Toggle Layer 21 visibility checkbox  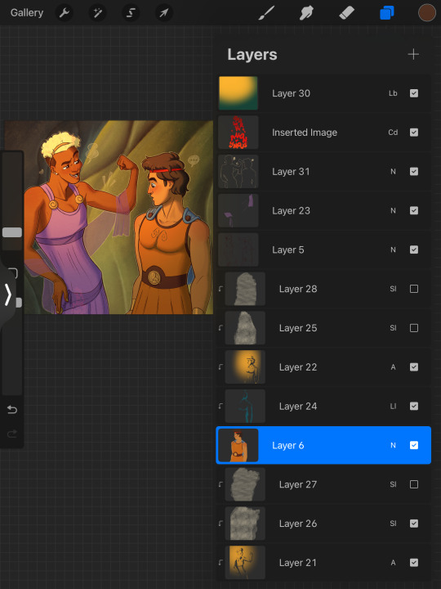point(413,562)
